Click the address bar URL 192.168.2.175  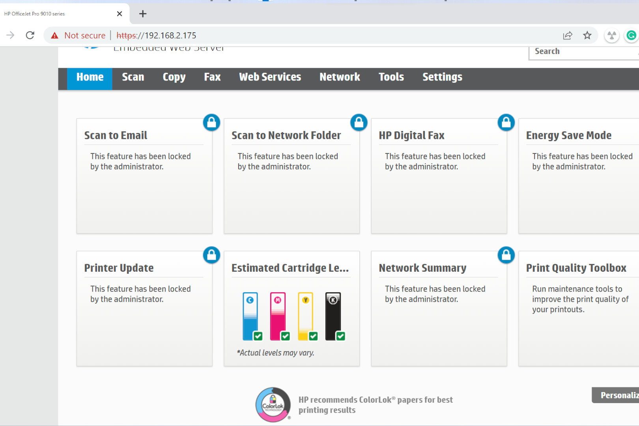click(156, 35)
